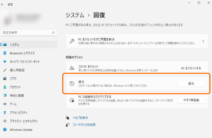The image size is (212, 138).
Task: Click the help icon beside ヘルプを表示
Action: coord(67,117)
